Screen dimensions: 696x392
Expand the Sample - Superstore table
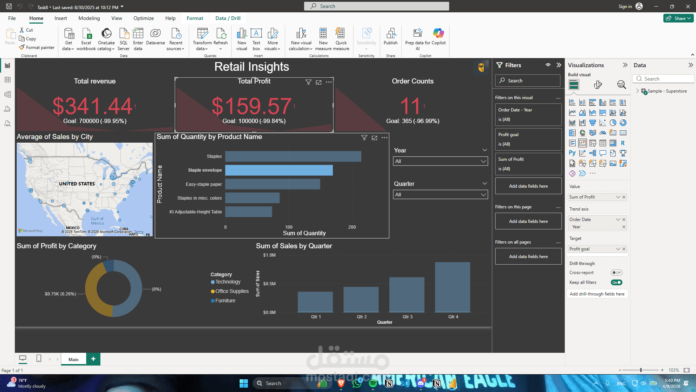638,91
